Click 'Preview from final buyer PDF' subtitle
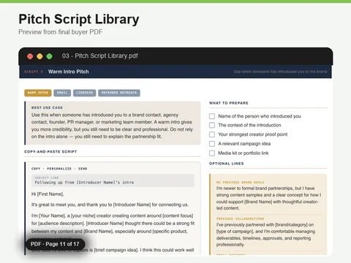 coord(61,32)
